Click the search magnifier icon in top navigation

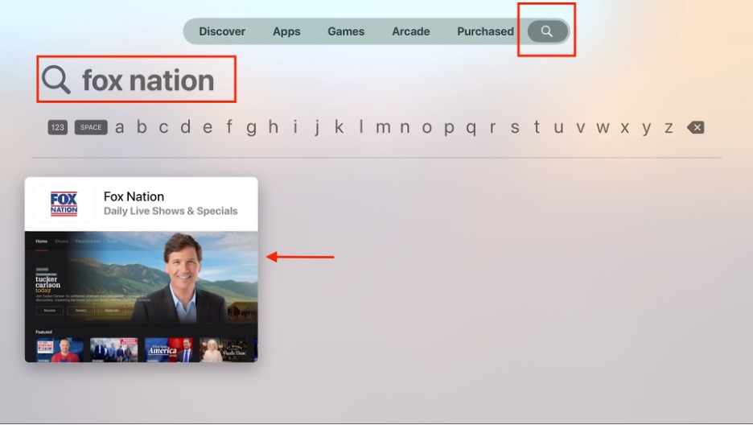click(547, 31)
